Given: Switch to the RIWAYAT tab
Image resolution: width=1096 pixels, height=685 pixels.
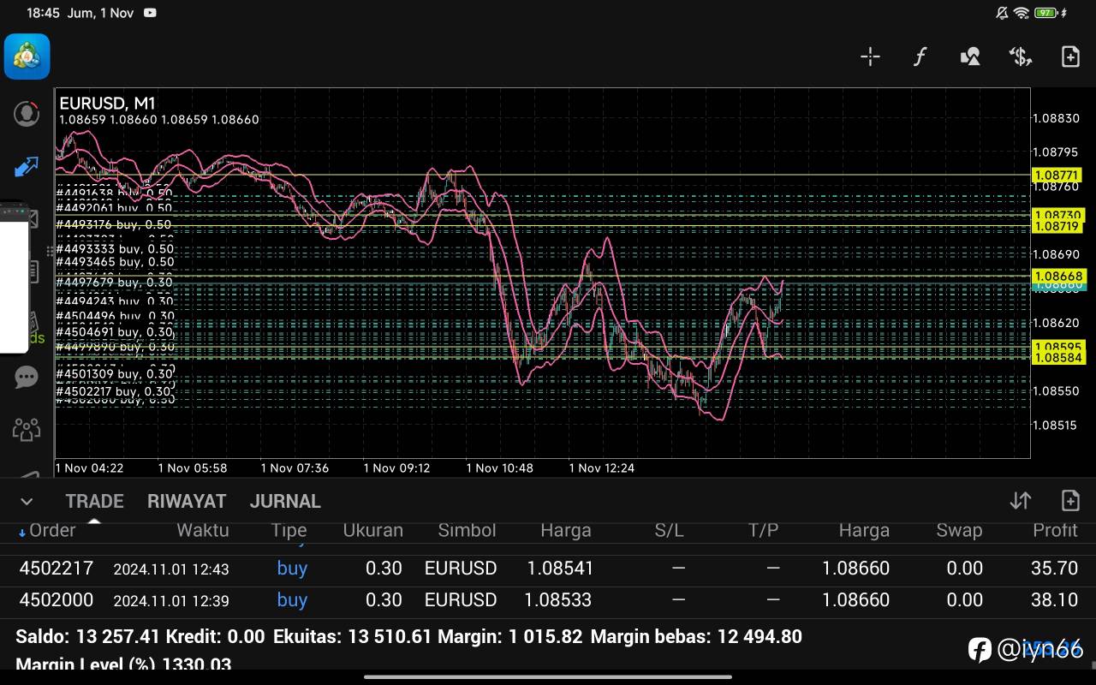Looking at the screenshot, I should pyautogui.click(x=187, y=502).
